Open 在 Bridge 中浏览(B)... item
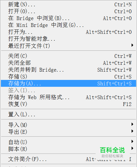 tap(68, 18)
